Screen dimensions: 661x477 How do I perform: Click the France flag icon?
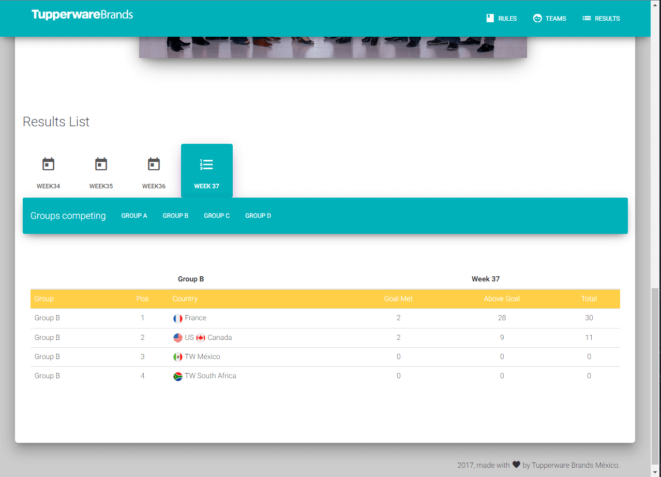pyautogui.click(x=178, y=318)
